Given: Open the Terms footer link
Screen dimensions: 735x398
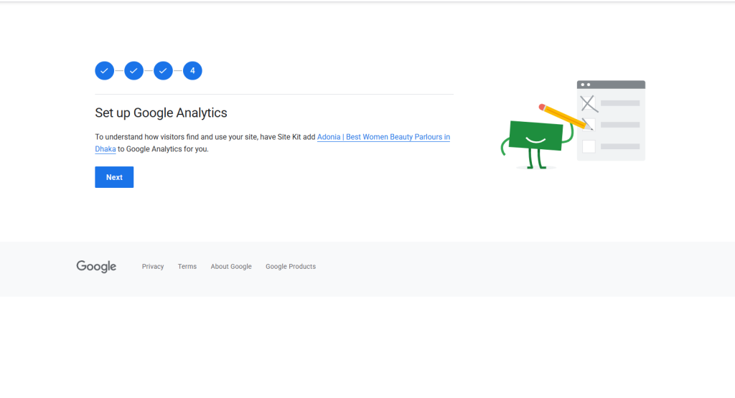Looking at the screenshot, I should pyautogui.click(x=187, y=267).
